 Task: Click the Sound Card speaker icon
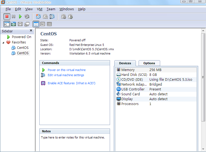tap(118, 94)
